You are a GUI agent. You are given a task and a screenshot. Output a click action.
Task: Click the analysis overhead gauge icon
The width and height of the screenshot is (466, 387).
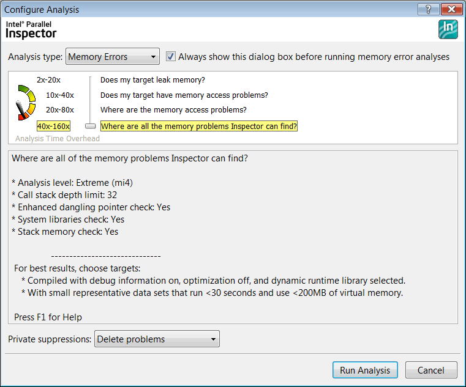(25, 102)
